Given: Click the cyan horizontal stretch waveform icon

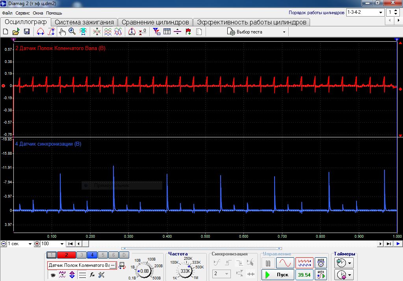Looking at the screenshot, I should (x=83, y=31).
